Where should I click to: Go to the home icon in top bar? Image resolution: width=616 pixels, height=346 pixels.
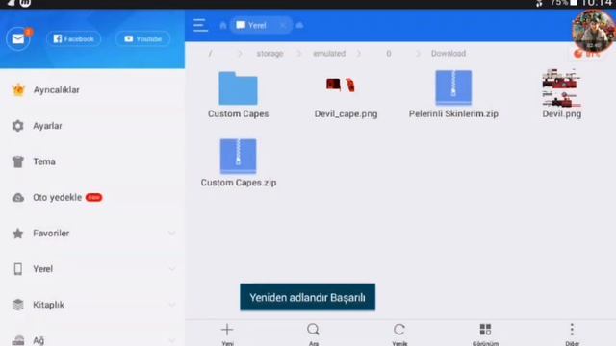pyautogui.click(x=223, y=26)
